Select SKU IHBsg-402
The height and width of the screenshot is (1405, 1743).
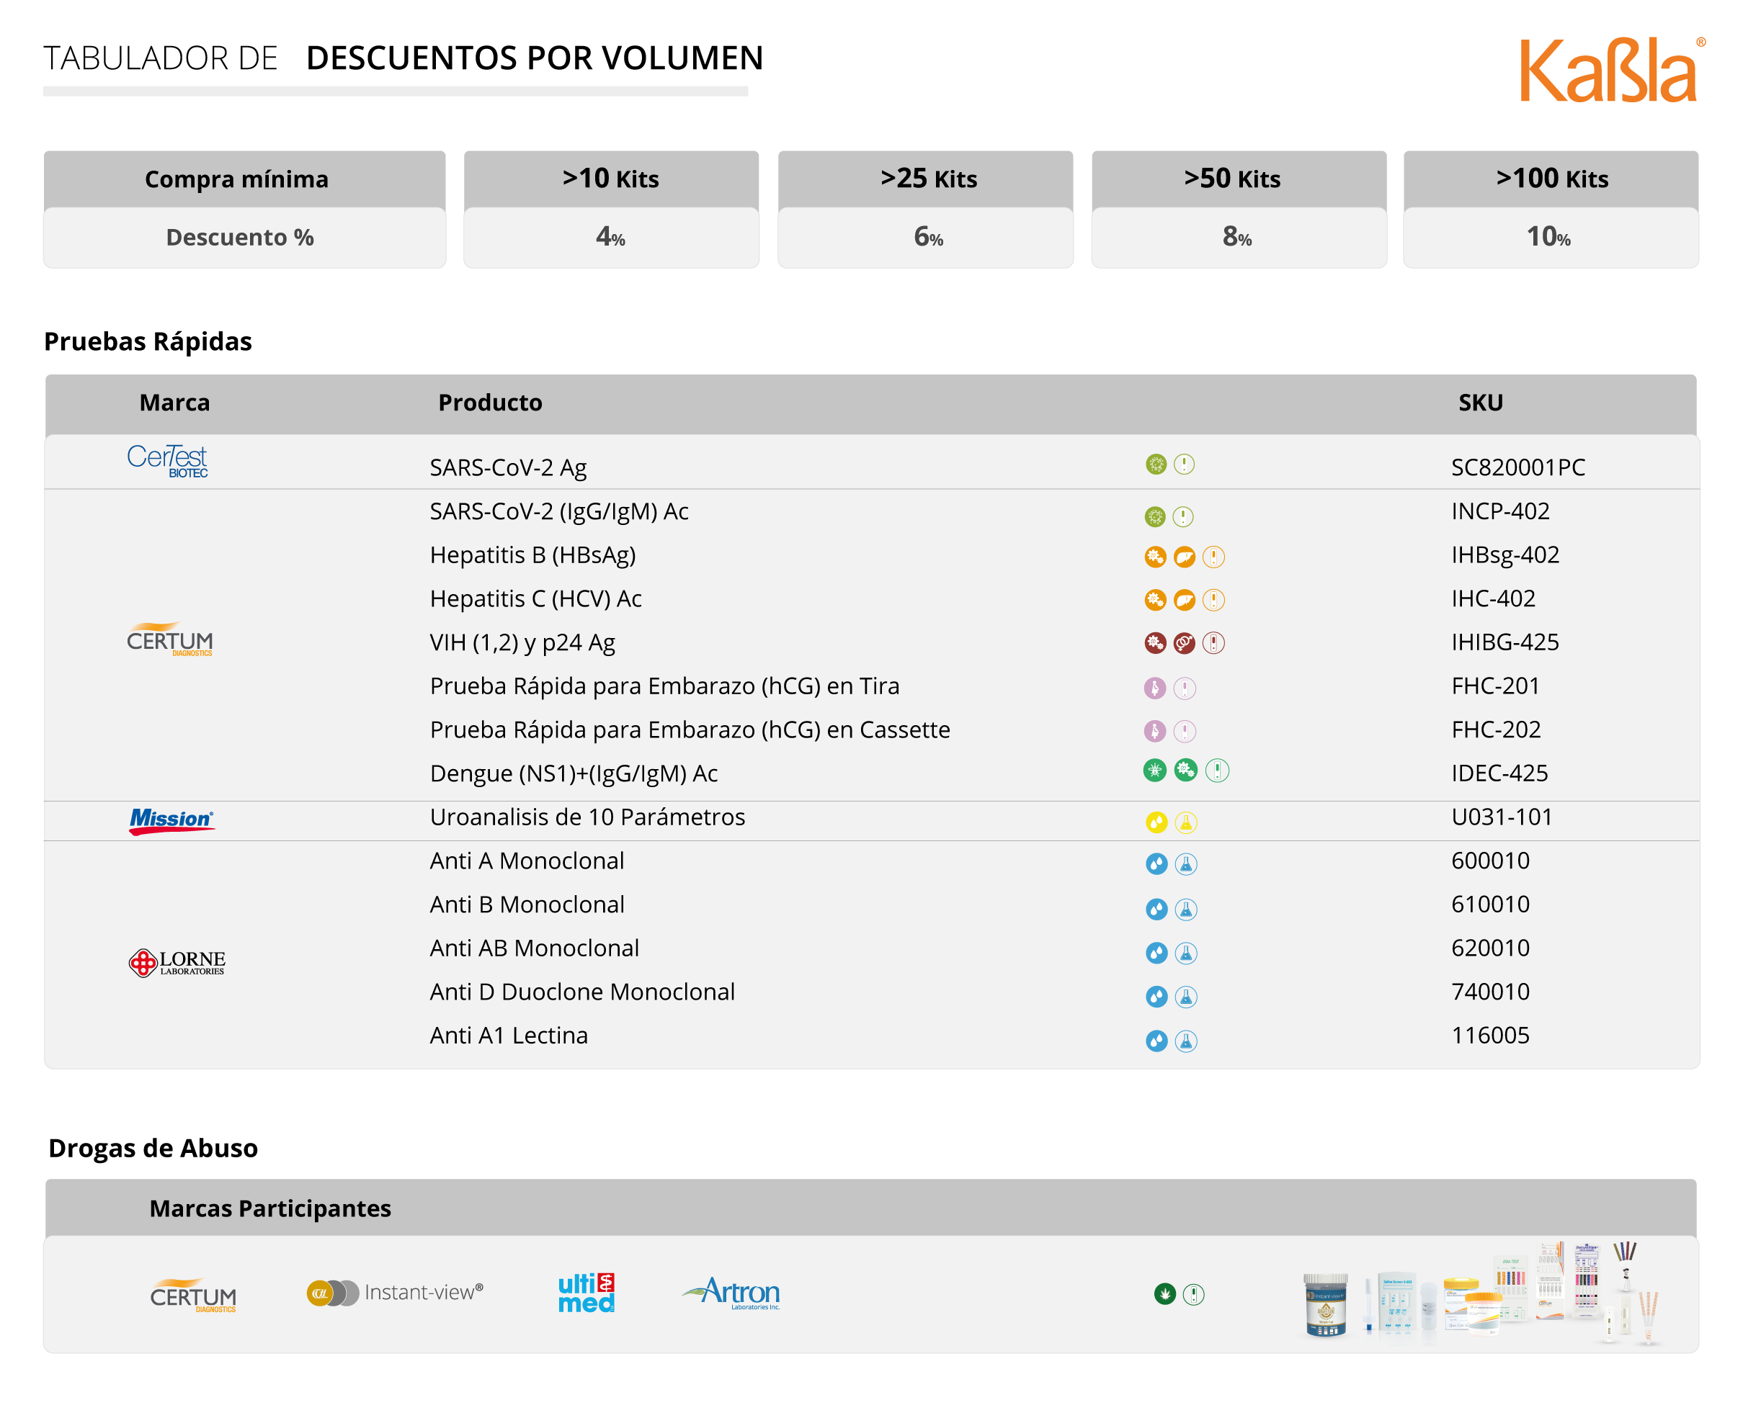(1505, 555)
